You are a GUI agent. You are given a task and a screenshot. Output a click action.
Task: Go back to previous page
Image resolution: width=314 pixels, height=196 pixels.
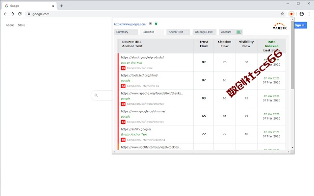5,14
